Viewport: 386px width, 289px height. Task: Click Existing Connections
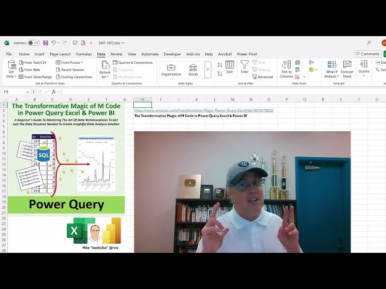tap(74, 77)
